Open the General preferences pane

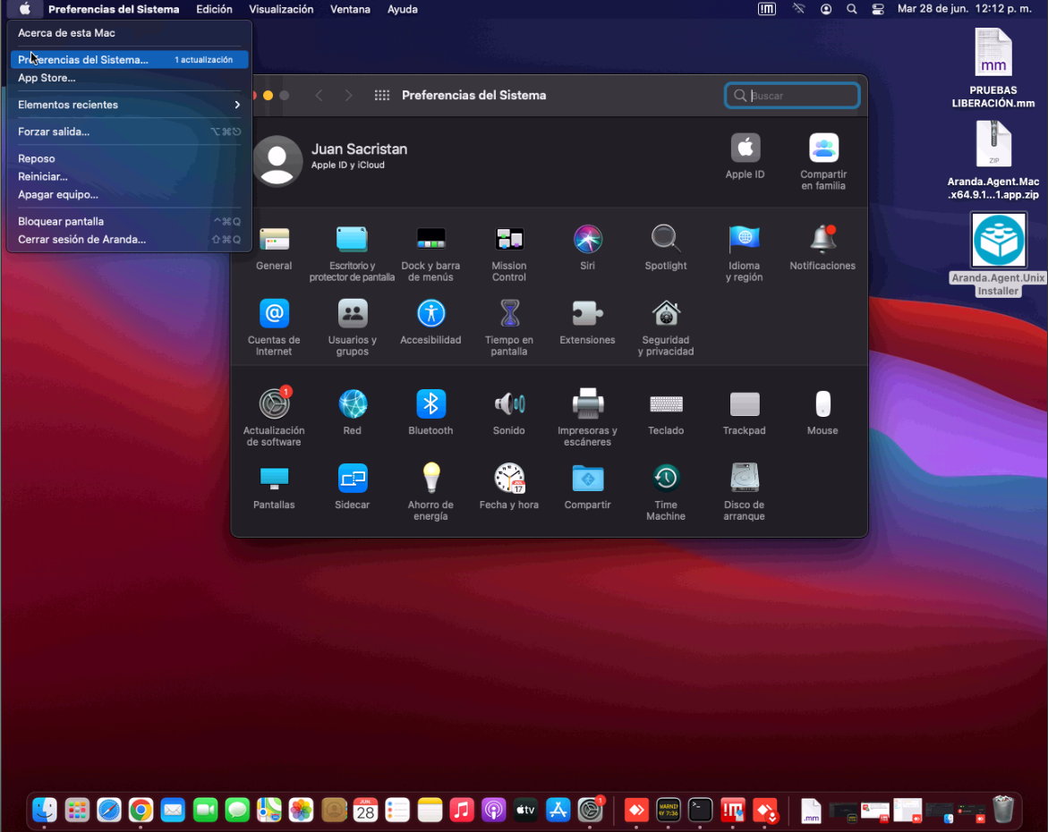274,239
